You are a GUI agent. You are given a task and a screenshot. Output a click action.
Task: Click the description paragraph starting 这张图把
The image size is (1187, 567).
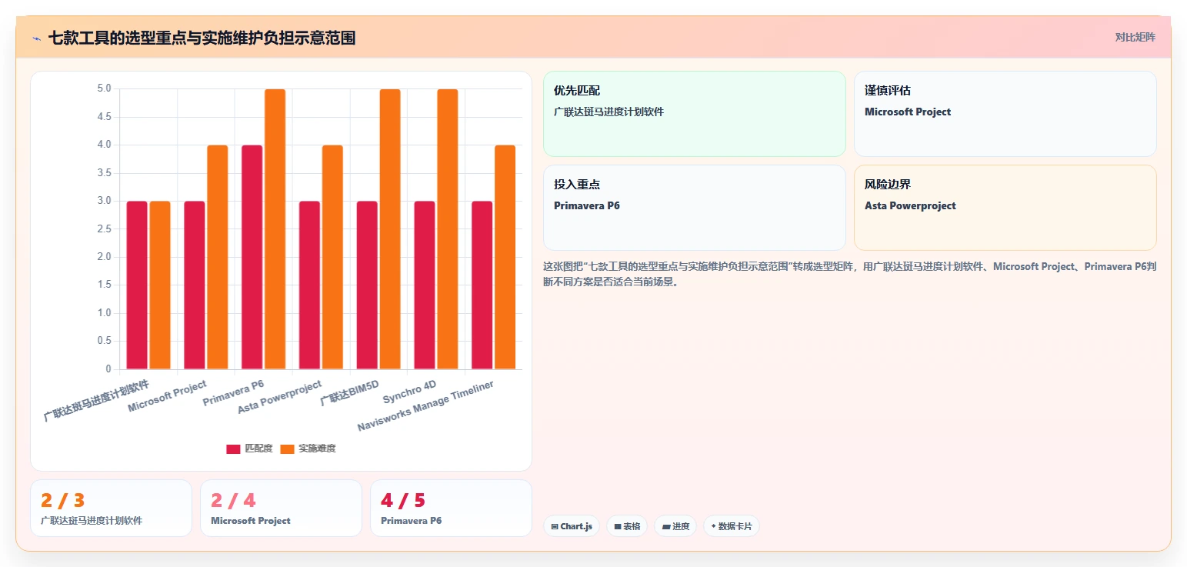[849, 274]
